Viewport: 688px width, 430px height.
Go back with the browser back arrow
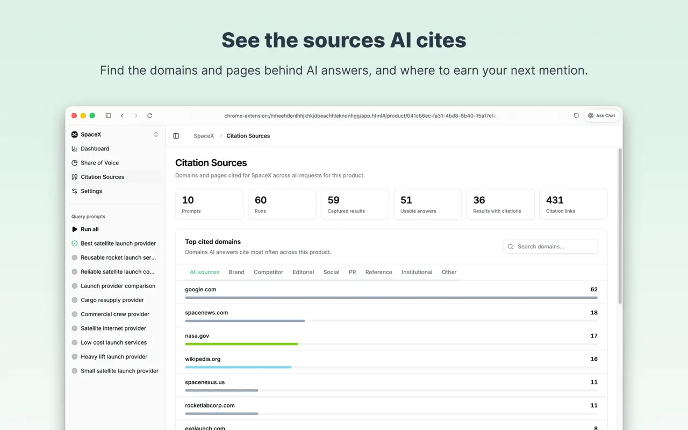[x=122, y=116]
